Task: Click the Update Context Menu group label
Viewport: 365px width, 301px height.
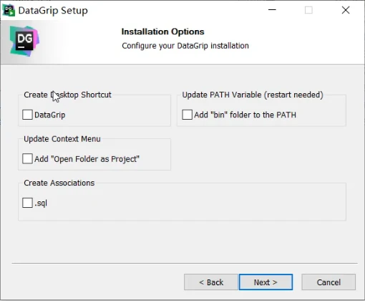Action: coord(62,139)
